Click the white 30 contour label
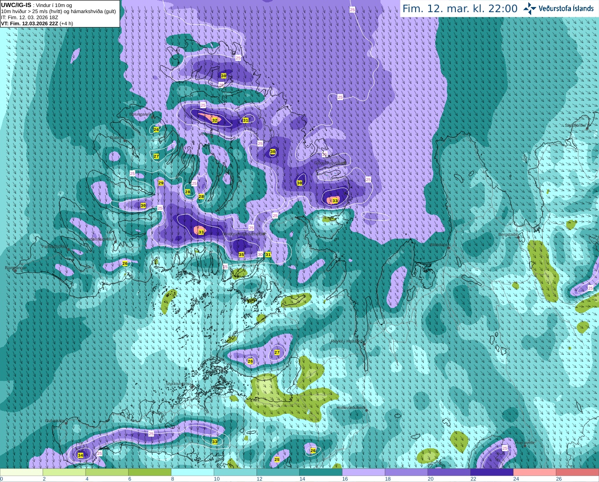Screen dimensions: 599x482 point(260,254)
